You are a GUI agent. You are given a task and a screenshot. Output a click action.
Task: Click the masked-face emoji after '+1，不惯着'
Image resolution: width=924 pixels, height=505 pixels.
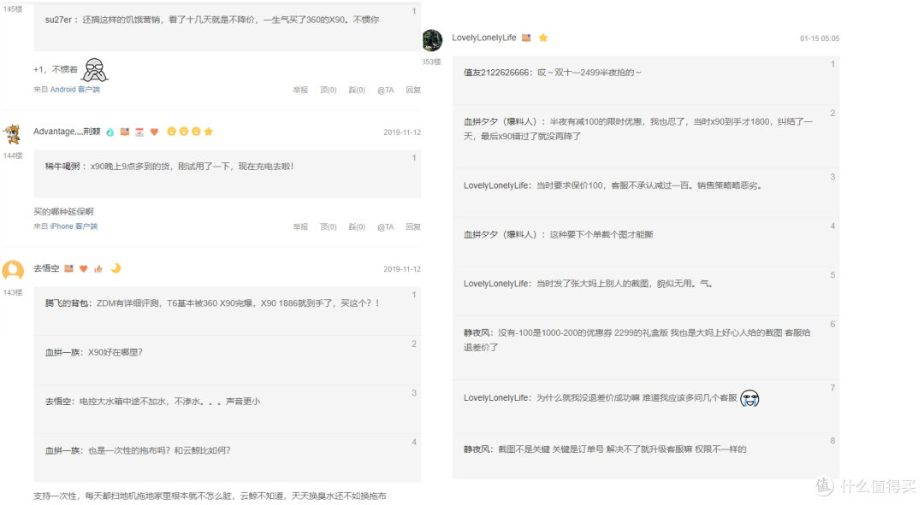click(x=94, y=70)
